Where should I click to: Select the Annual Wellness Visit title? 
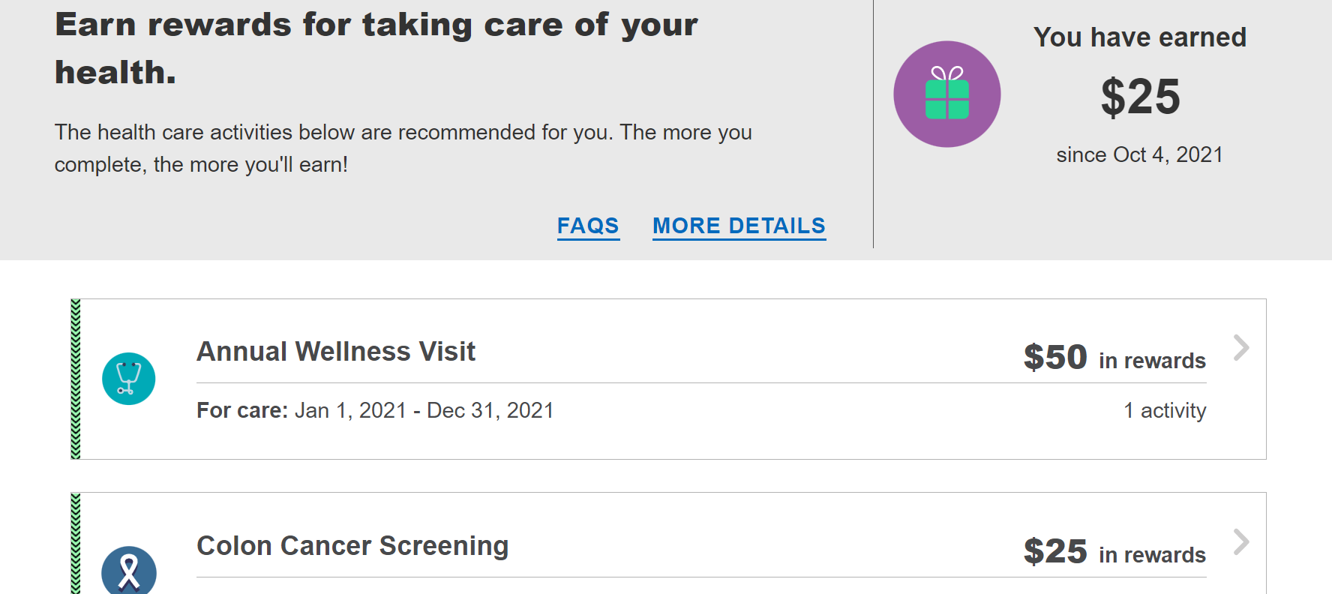click(336, 351)
